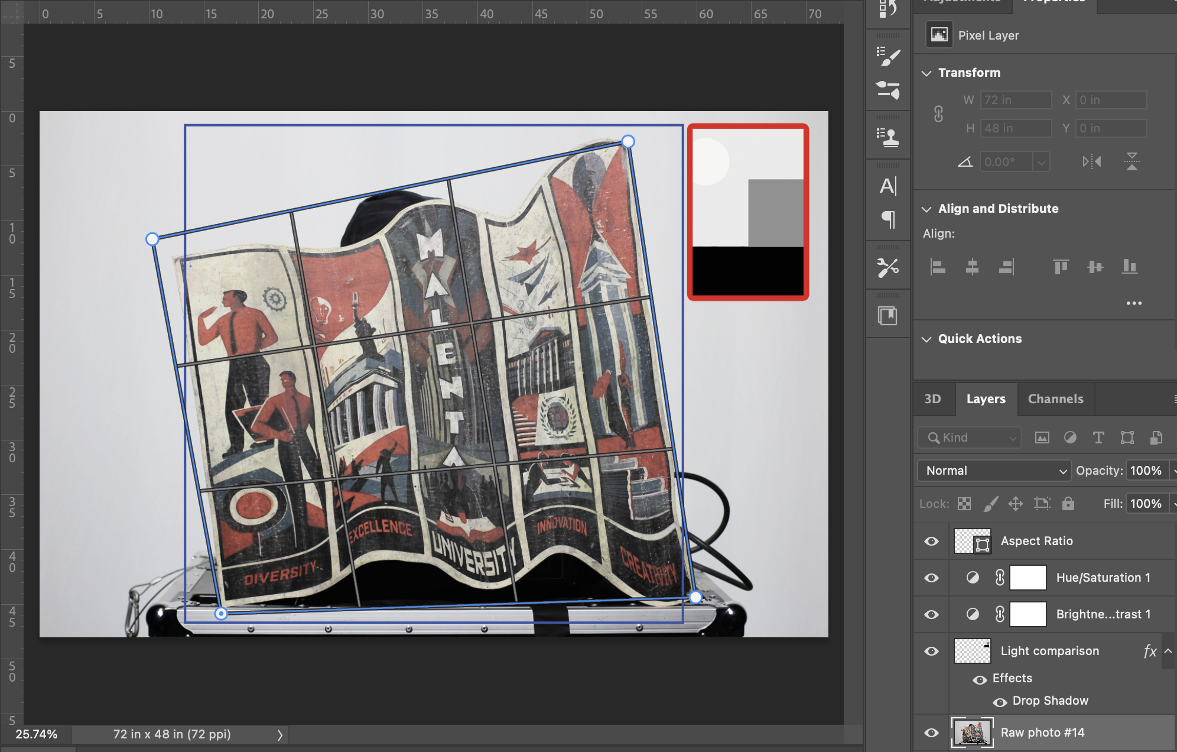Open the Libraries panel icon

coord(888,316)
